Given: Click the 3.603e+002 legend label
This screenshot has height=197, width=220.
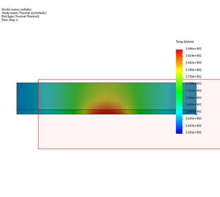Looking at the screenshot, I should tap(194, 126).
